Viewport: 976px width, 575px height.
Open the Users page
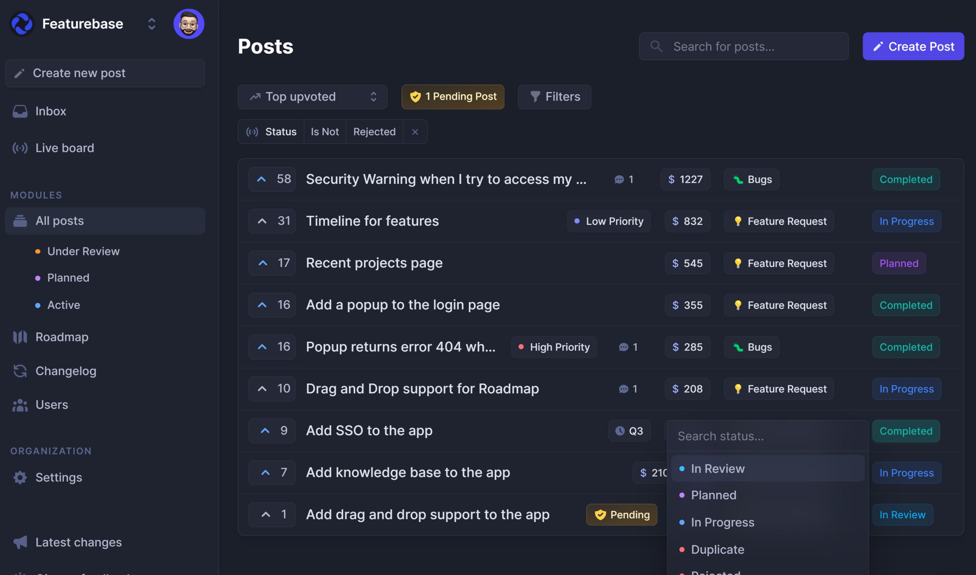40,405
